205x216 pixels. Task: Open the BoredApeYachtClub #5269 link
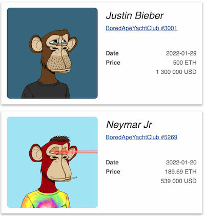point(141,137)
